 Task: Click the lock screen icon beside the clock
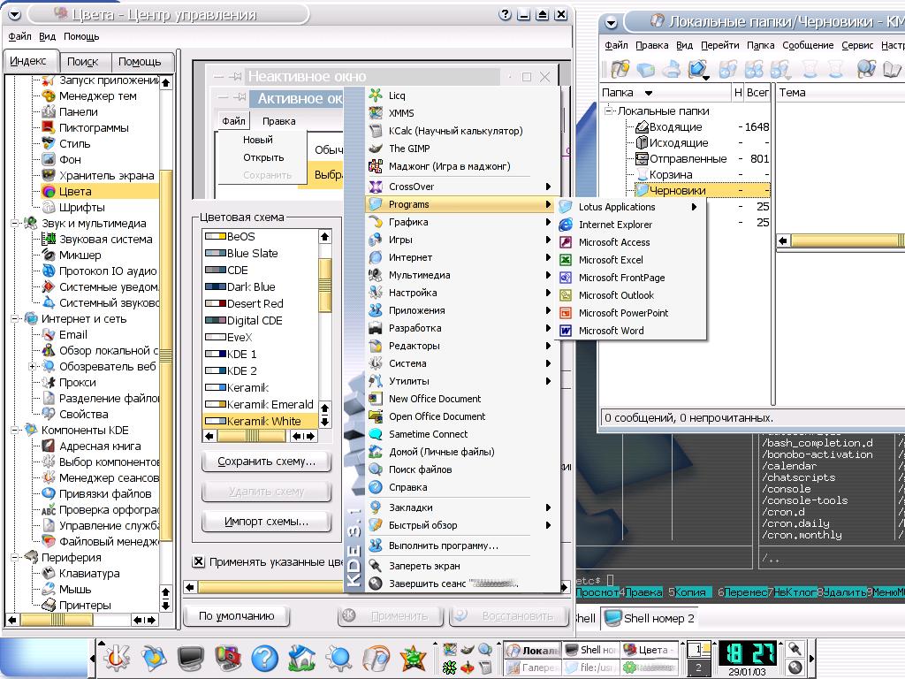[795, 648]
